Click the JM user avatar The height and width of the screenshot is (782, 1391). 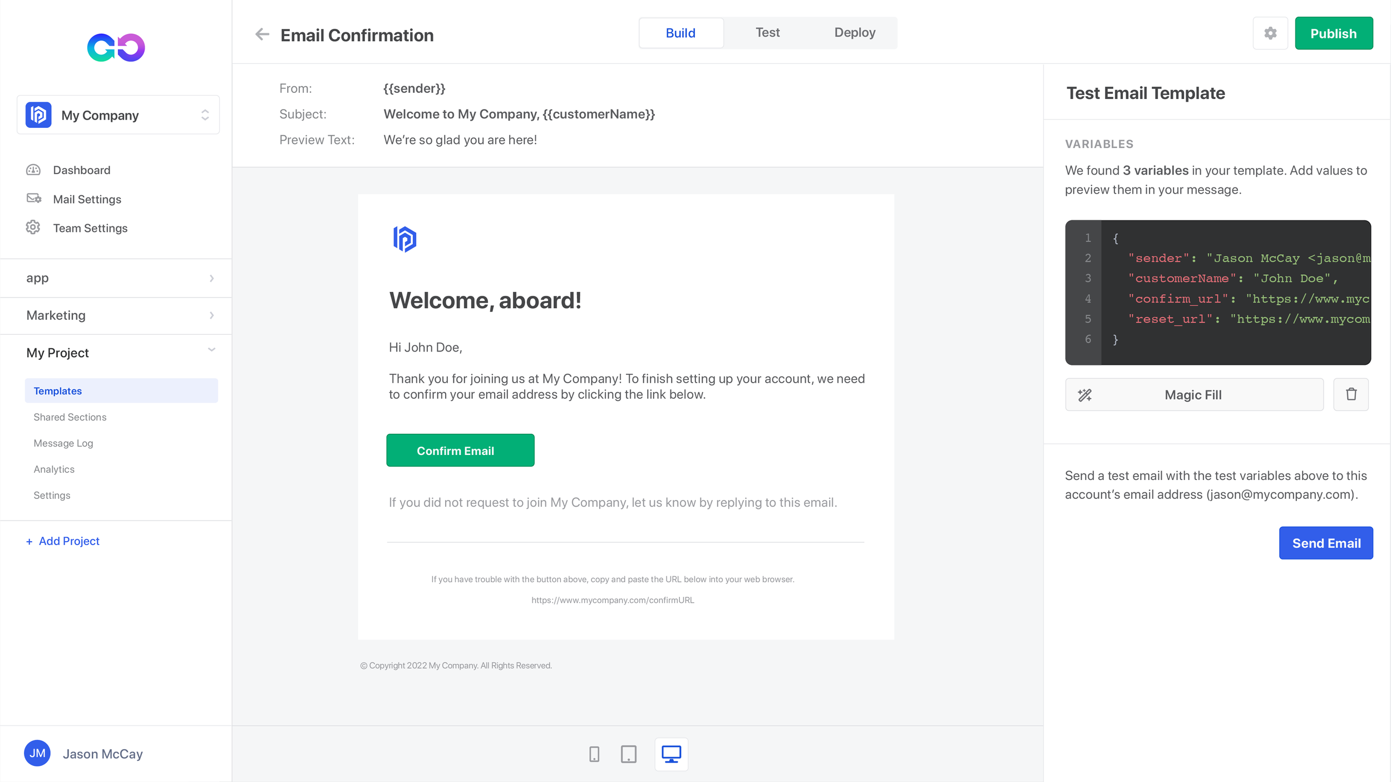pos(37,753)
